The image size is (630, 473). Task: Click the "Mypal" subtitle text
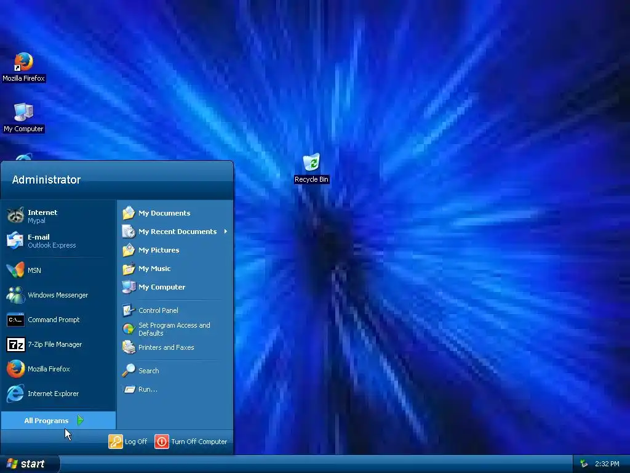[x=36, y=221]
